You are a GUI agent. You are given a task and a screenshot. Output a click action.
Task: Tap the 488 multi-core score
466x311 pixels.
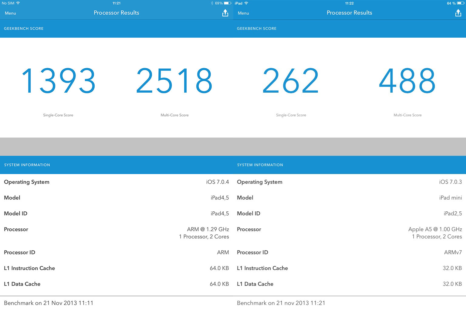click(407, 81)
